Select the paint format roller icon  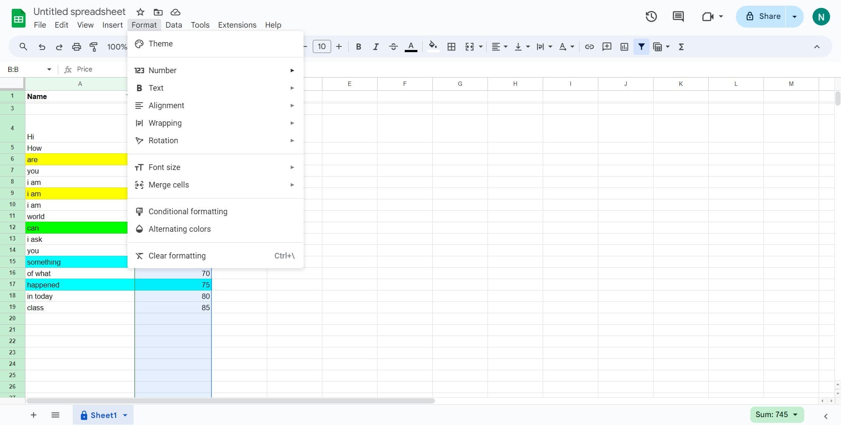pos(94,47)
